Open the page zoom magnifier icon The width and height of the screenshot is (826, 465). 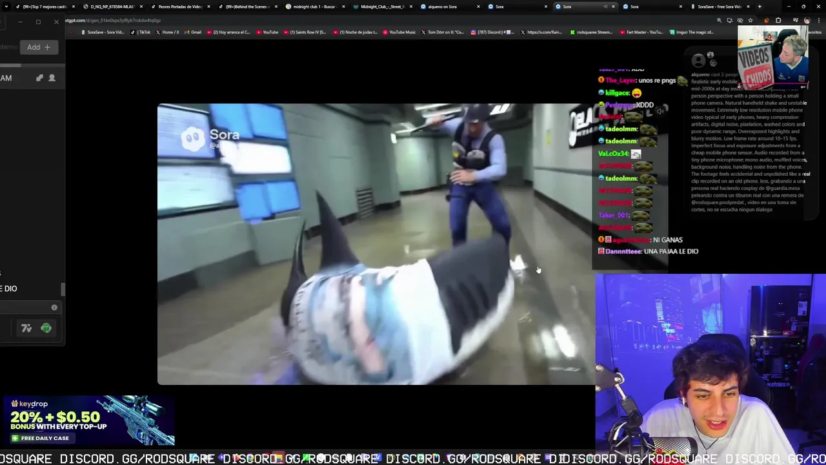[719, 21]
